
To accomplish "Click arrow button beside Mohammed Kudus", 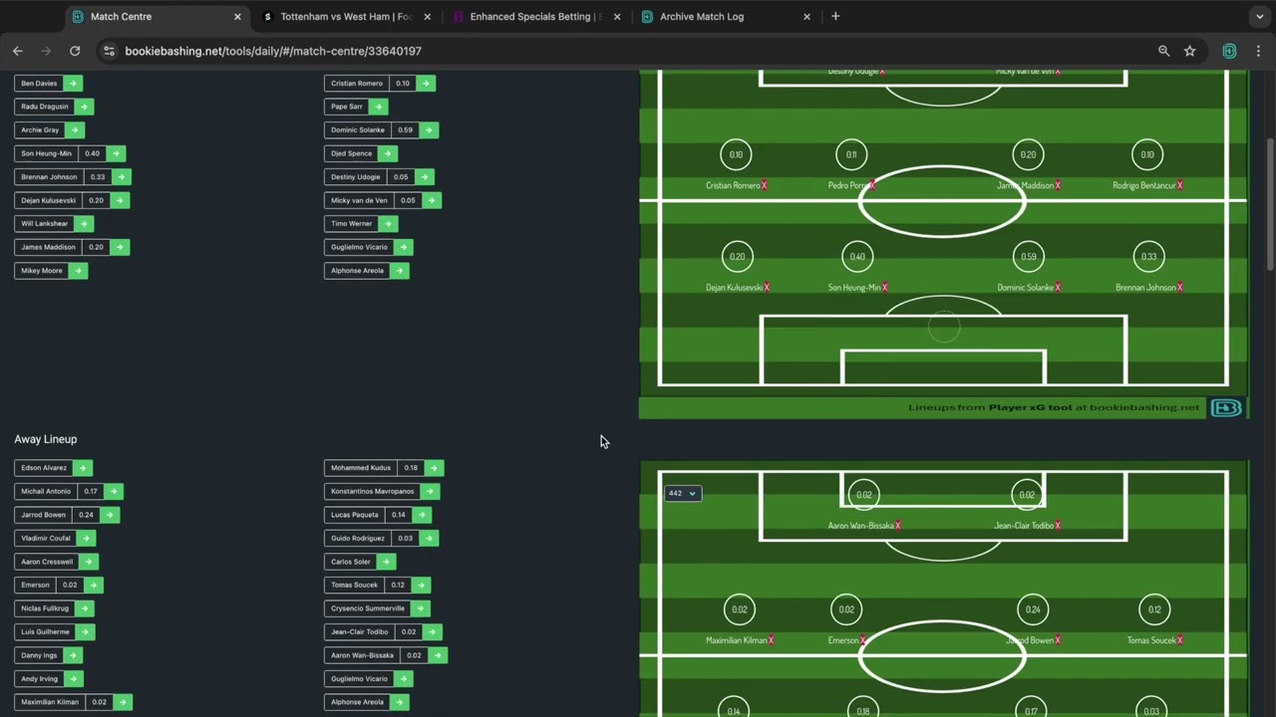I will coord(433,468).
